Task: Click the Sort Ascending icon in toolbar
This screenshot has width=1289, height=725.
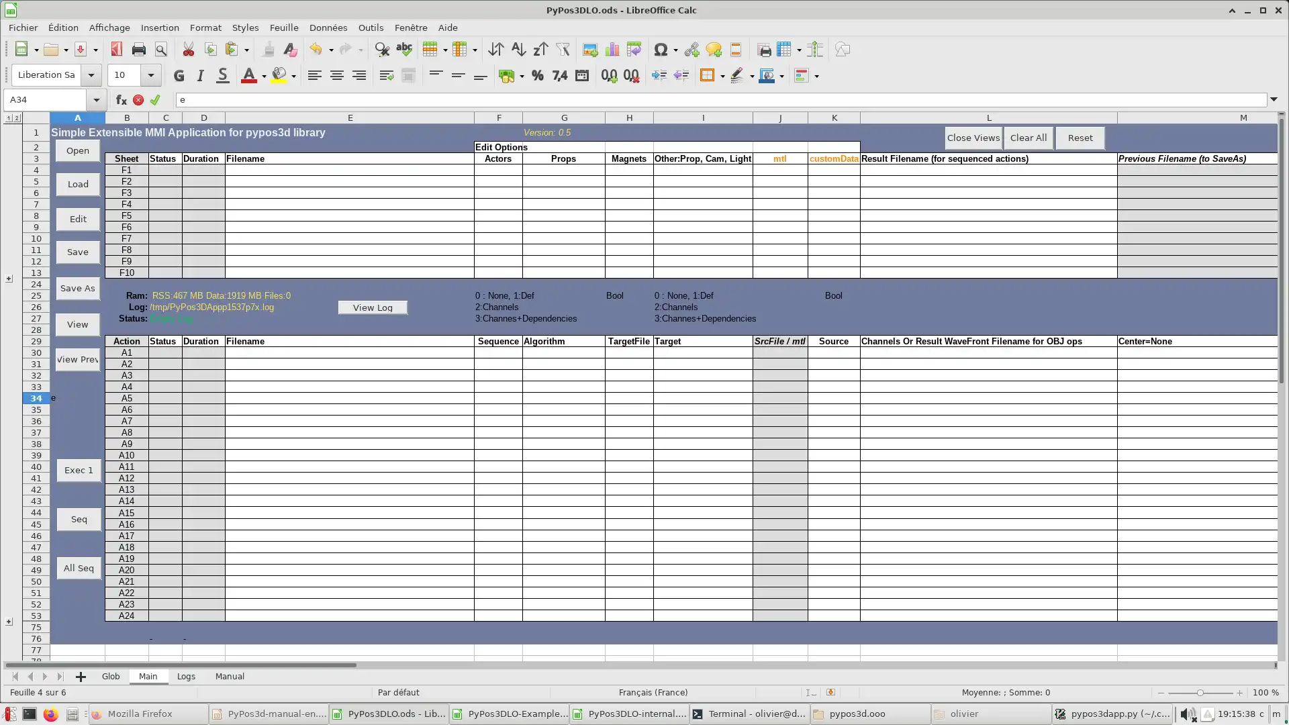Action: (x=518, y=50)
